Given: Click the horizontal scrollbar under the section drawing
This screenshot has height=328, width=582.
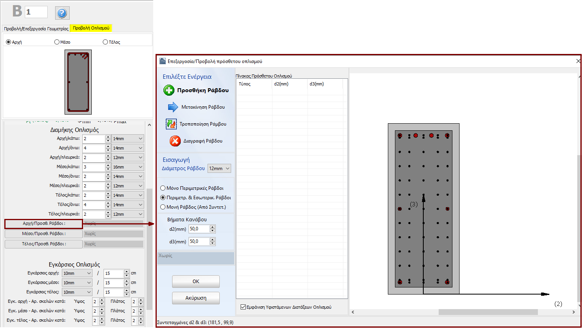Looking at the screenshot, I should click(487, 312).
